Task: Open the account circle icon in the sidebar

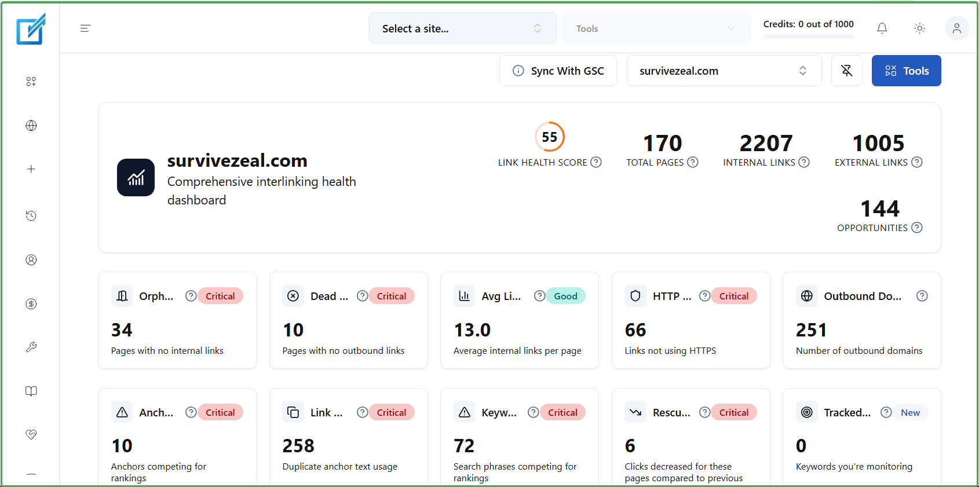Action: click(31, 260)
